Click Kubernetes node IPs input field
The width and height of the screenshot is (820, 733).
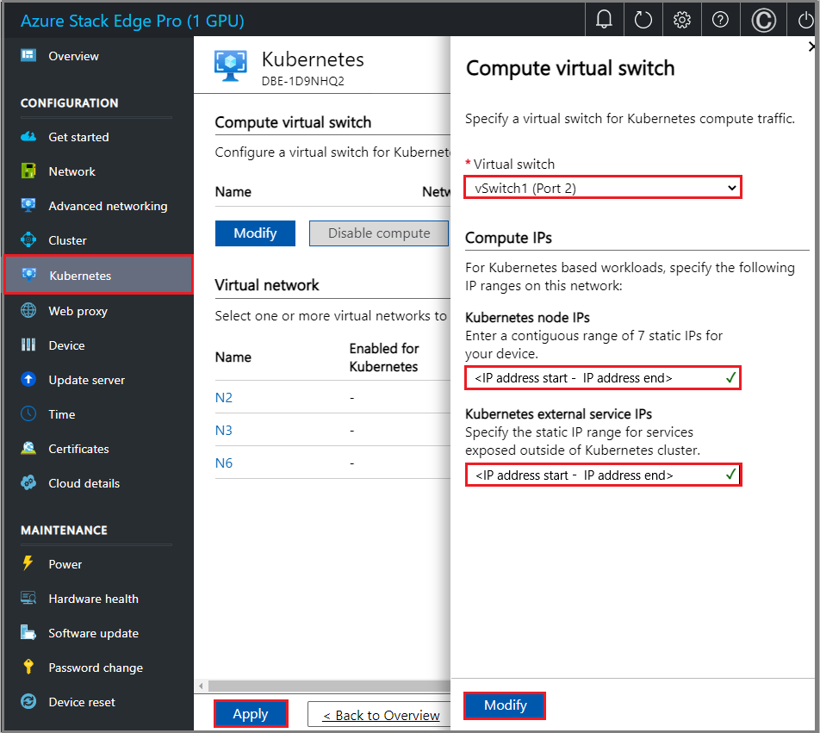pyautogui.click(x=602, y=377)
